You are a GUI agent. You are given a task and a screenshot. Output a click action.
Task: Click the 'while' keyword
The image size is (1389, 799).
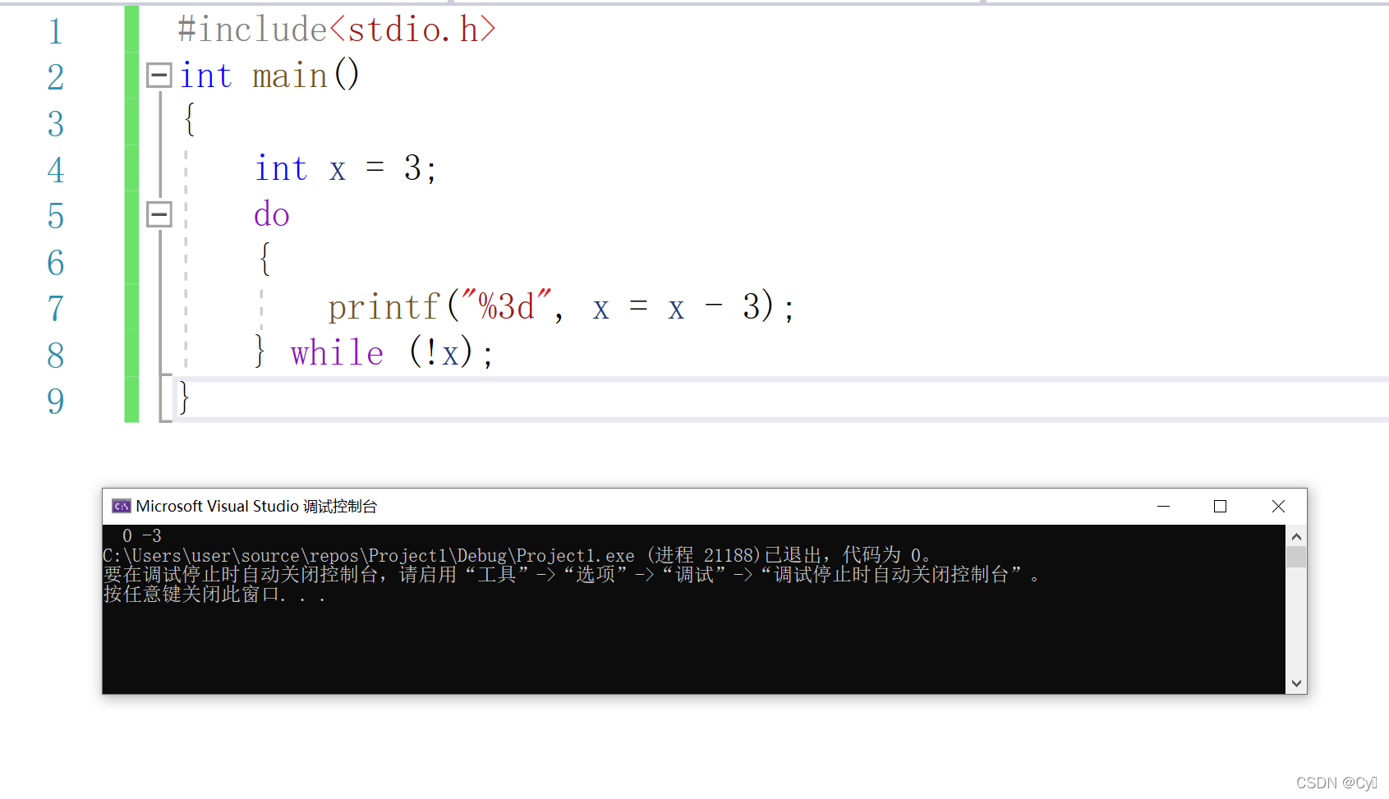tap(337, 353)
